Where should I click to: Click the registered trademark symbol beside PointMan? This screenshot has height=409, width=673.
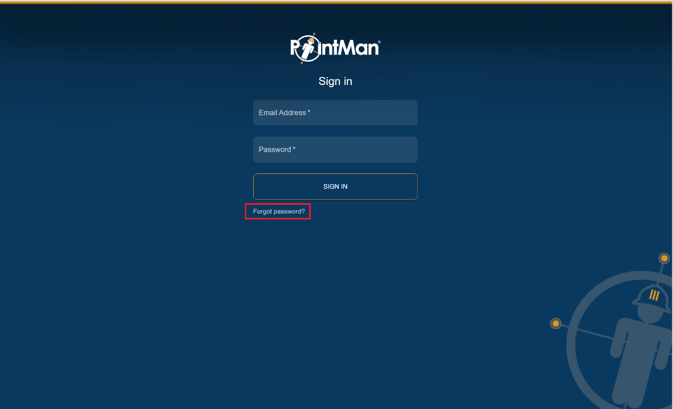[x=379, y=42]
